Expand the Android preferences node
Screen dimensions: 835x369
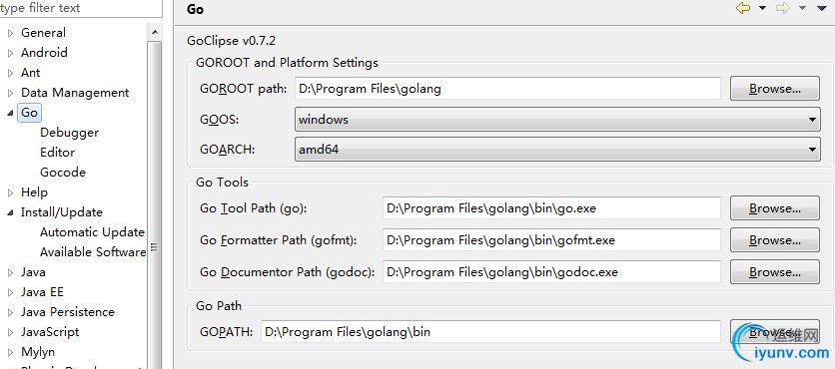tap(10, 53)
